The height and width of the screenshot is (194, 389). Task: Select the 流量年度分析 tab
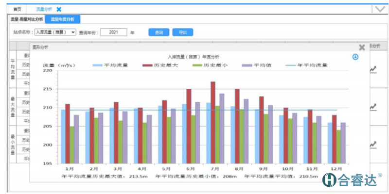pyautogui.click(x=63, y=19)
